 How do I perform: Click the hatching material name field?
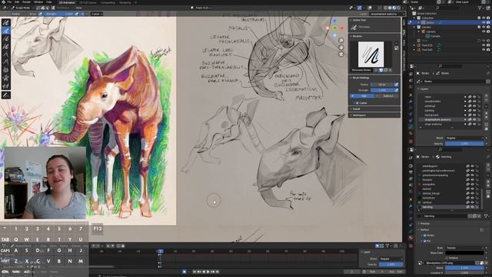point(445,216)
